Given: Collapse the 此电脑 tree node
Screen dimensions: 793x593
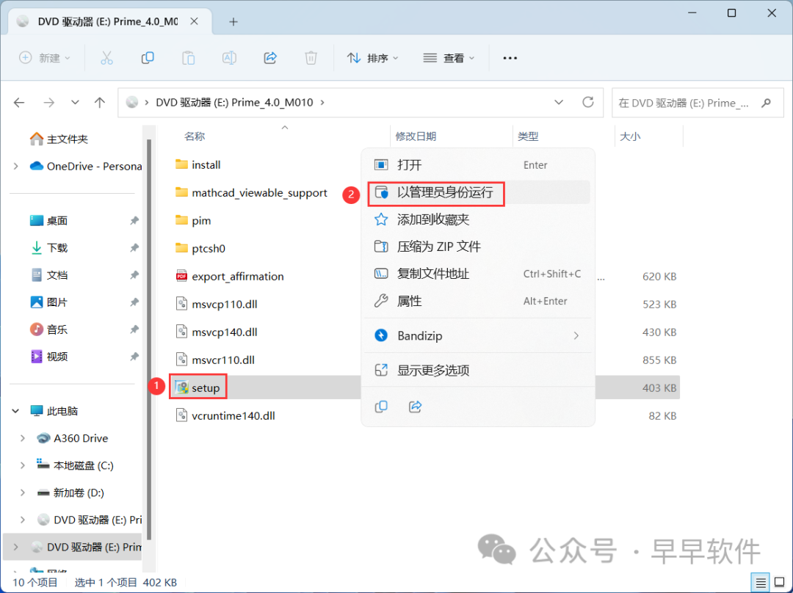Looking at the screenshot, I should coord(15,411).
